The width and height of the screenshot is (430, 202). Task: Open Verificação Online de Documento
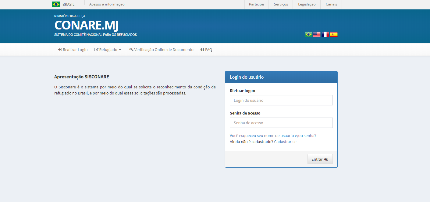click(x=161, y=50)
